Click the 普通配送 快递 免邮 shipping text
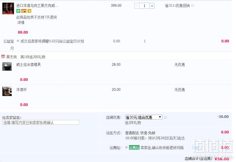This screenshot has height=162, width=236. [x=140, y=133]
